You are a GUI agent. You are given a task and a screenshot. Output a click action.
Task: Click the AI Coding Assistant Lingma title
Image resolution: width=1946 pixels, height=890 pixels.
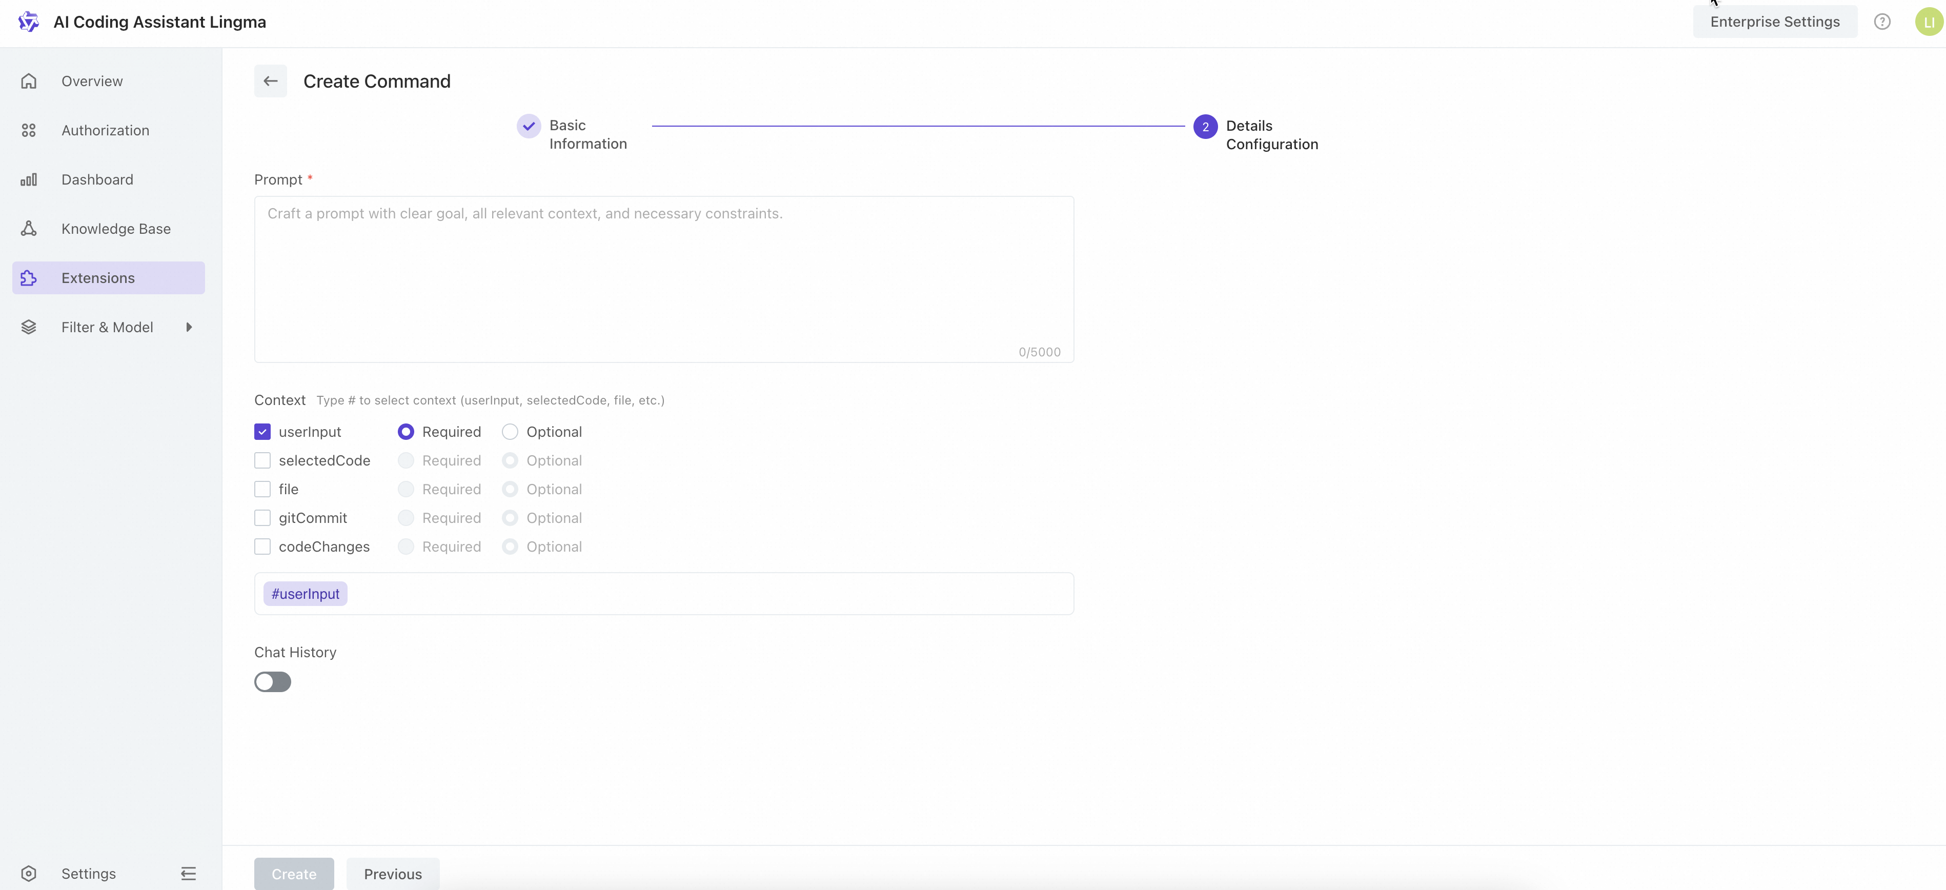coord(160,22)
